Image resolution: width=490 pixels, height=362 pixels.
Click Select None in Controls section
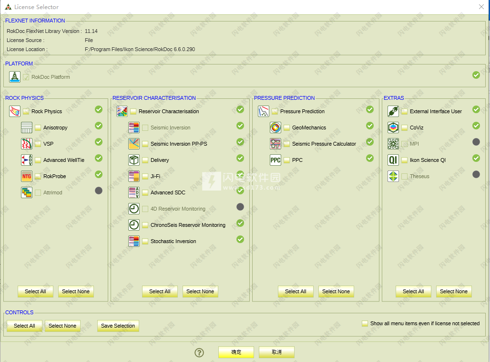tap(62, 326)
